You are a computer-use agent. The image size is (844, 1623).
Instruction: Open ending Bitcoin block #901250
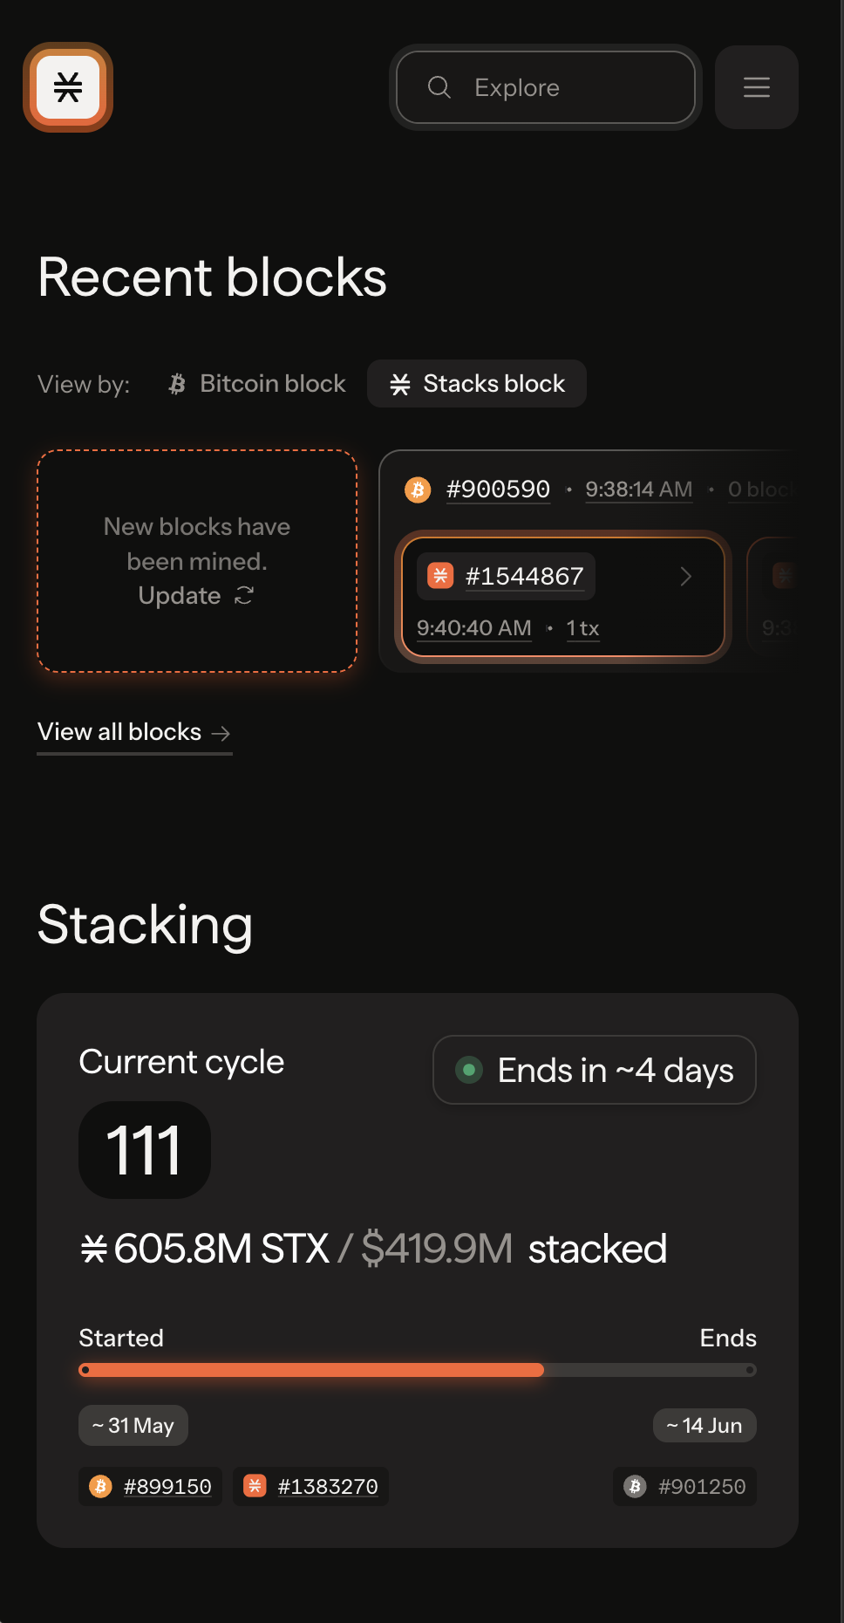pos(702,1486)
